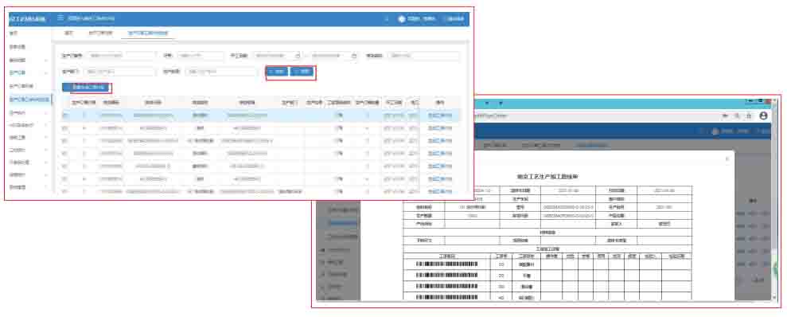This screenshot has height=317, width=787.
Task: Select the highlighted sidebar work-order print item
Action: [29, 100]
